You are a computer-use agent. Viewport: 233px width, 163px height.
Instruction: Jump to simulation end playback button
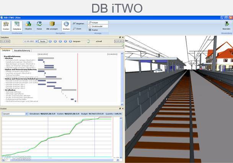[70, 41]
